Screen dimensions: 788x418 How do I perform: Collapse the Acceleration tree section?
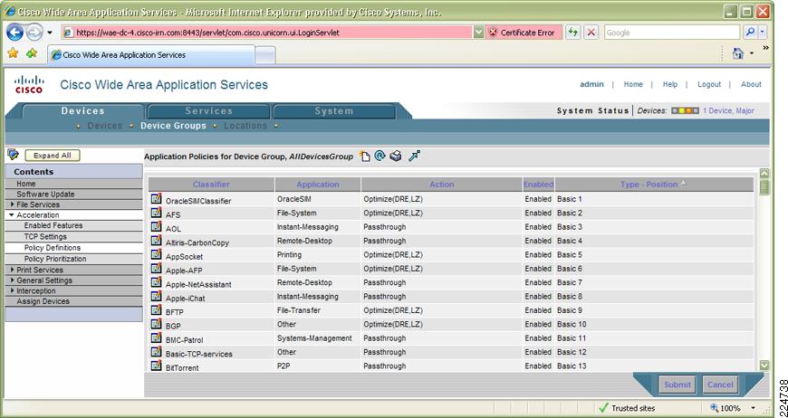[12, 214]
